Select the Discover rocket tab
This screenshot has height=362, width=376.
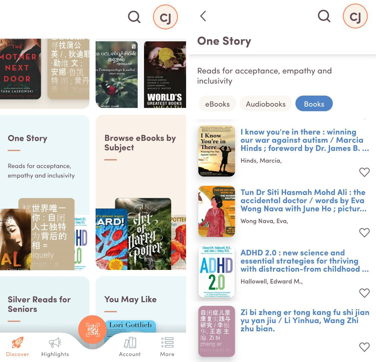coord(18,347)
